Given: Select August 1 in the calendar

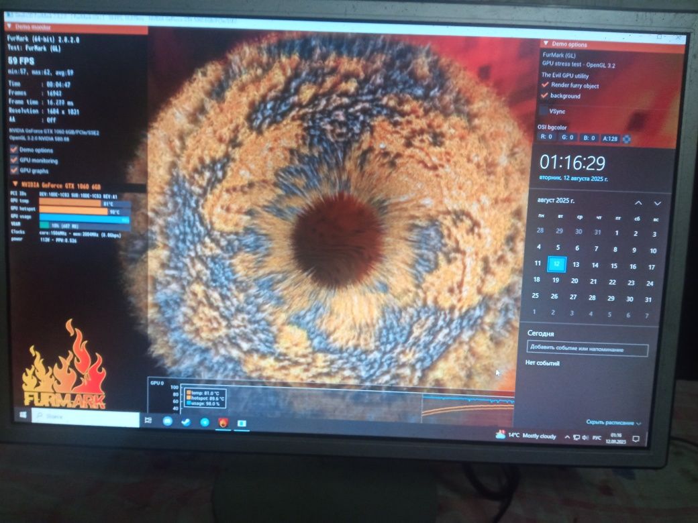Looking at the screenshot, I should pos(617,233).
